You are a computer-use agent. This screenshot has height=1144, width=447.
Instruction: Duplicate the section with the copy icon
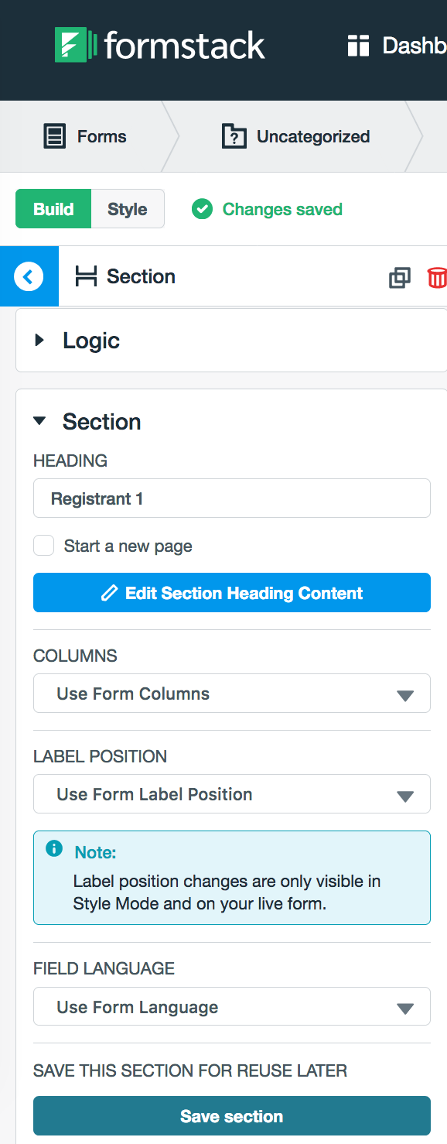click(x=399, y=277)
